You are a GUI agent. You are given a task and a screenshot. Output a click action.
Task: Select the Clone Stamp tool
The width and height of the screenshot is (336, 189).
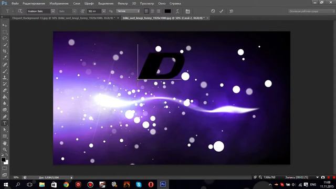click(x=5, y=77)
